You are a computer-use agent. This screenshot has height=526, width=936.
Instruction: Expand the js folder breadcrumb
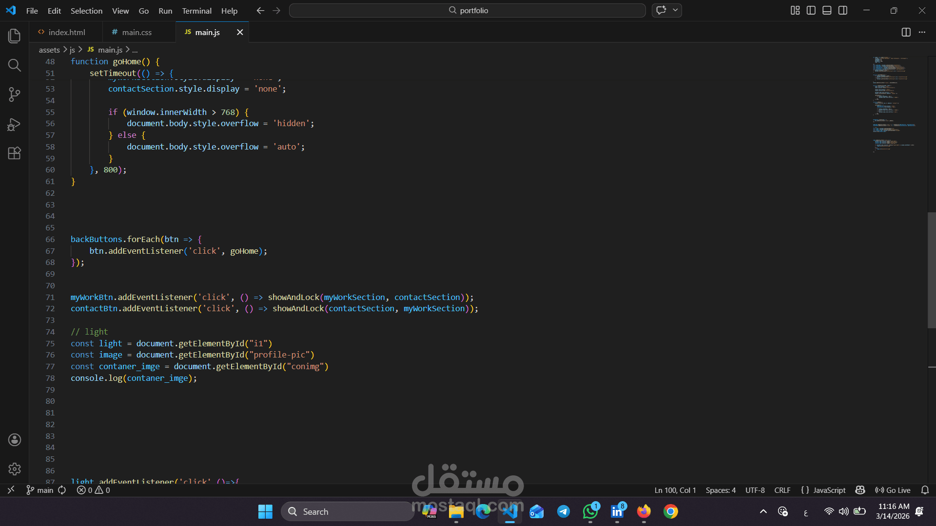click(x=72, y=50)
